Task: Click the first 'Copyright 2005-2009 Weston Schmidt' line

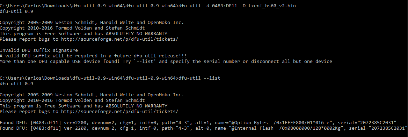Action: (92, 23)
